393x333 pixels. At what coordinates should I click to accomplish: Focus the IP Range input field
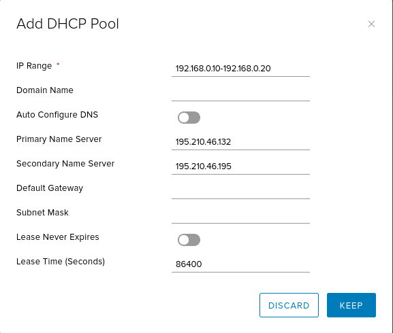click(x=240, y=69)
